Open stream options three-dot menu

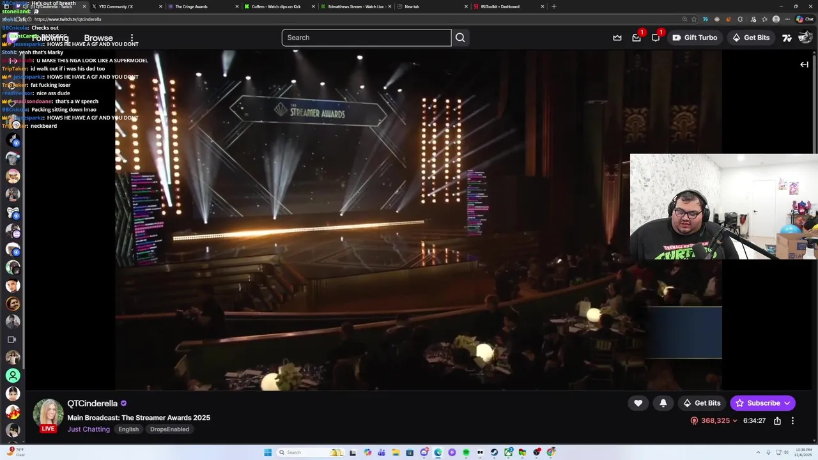(x=792, y=421)
